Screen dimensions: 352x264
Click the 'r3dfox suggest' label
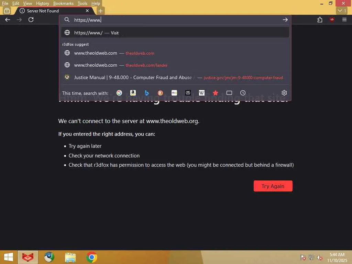(75, 44)
